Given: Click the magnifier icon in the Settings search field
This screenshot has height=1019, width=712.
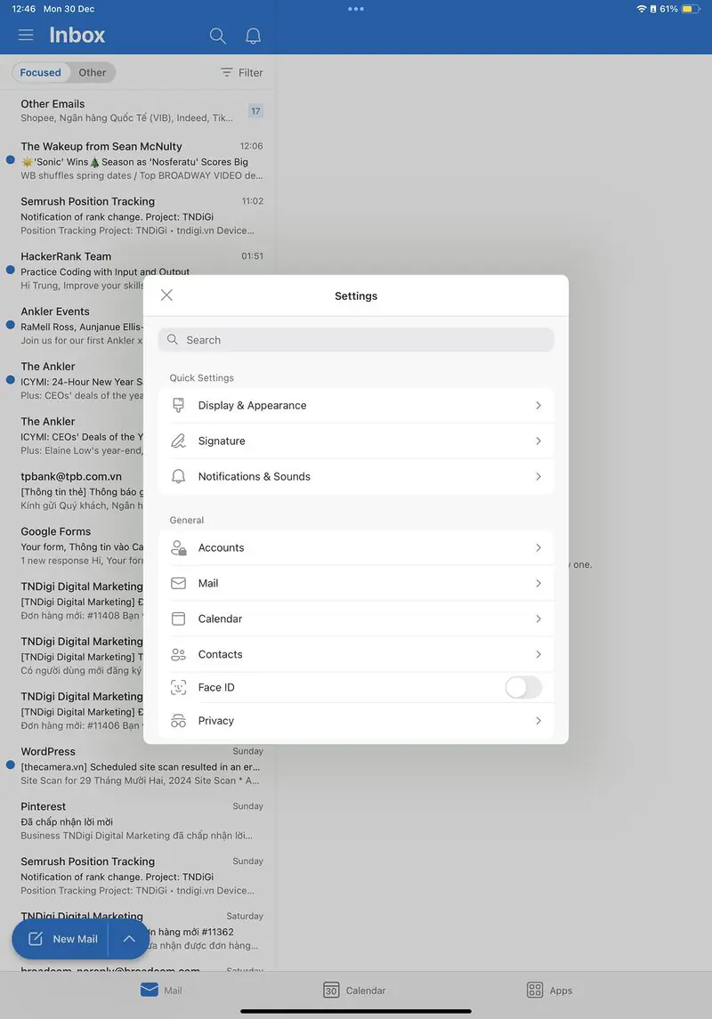Looking at the screenshot, I should coord(172,339).
